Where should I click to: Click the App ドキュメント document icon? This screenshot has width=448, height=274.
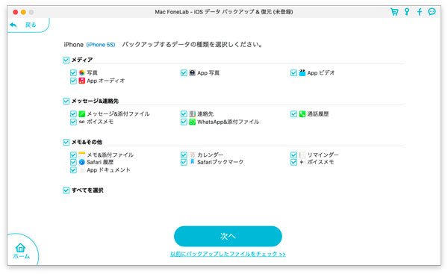[81, 170]
